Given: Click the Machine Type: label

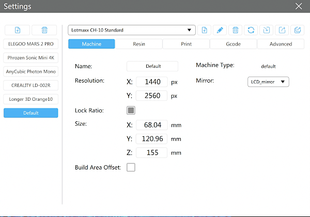Looking at the screenshot, I should pyautogui.click(x=215, y=65).
